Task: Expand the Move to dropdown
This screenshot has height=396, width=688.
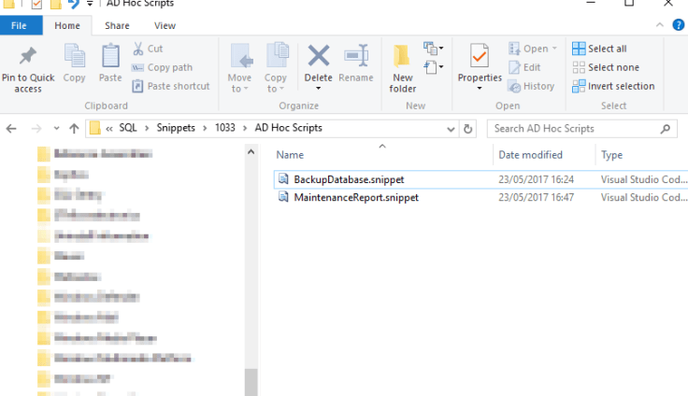Action: [239, 89]
